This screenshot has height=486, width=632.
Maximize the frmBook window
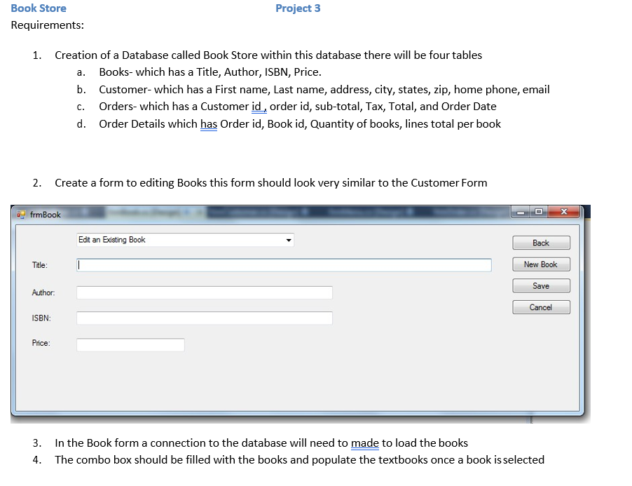tap(541, 212)
